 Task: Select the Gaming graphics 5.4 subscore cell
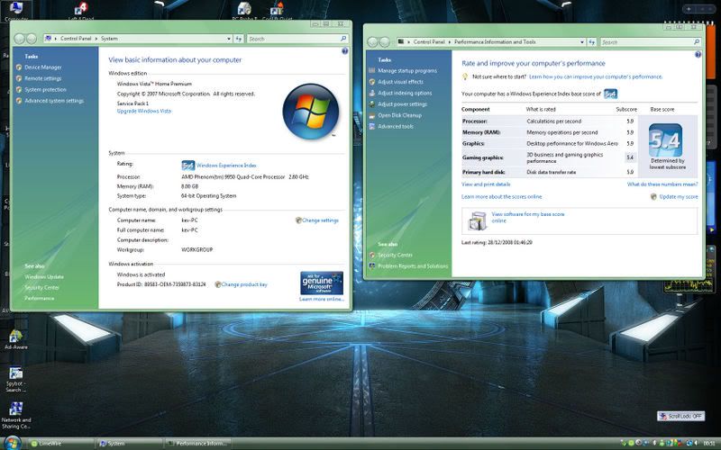(630, 157)
